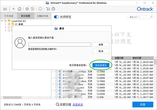Viewport: 157px width, 110px height.
Task: Collapse the Local Disk (E:) tree node
Action: (2, 21)
